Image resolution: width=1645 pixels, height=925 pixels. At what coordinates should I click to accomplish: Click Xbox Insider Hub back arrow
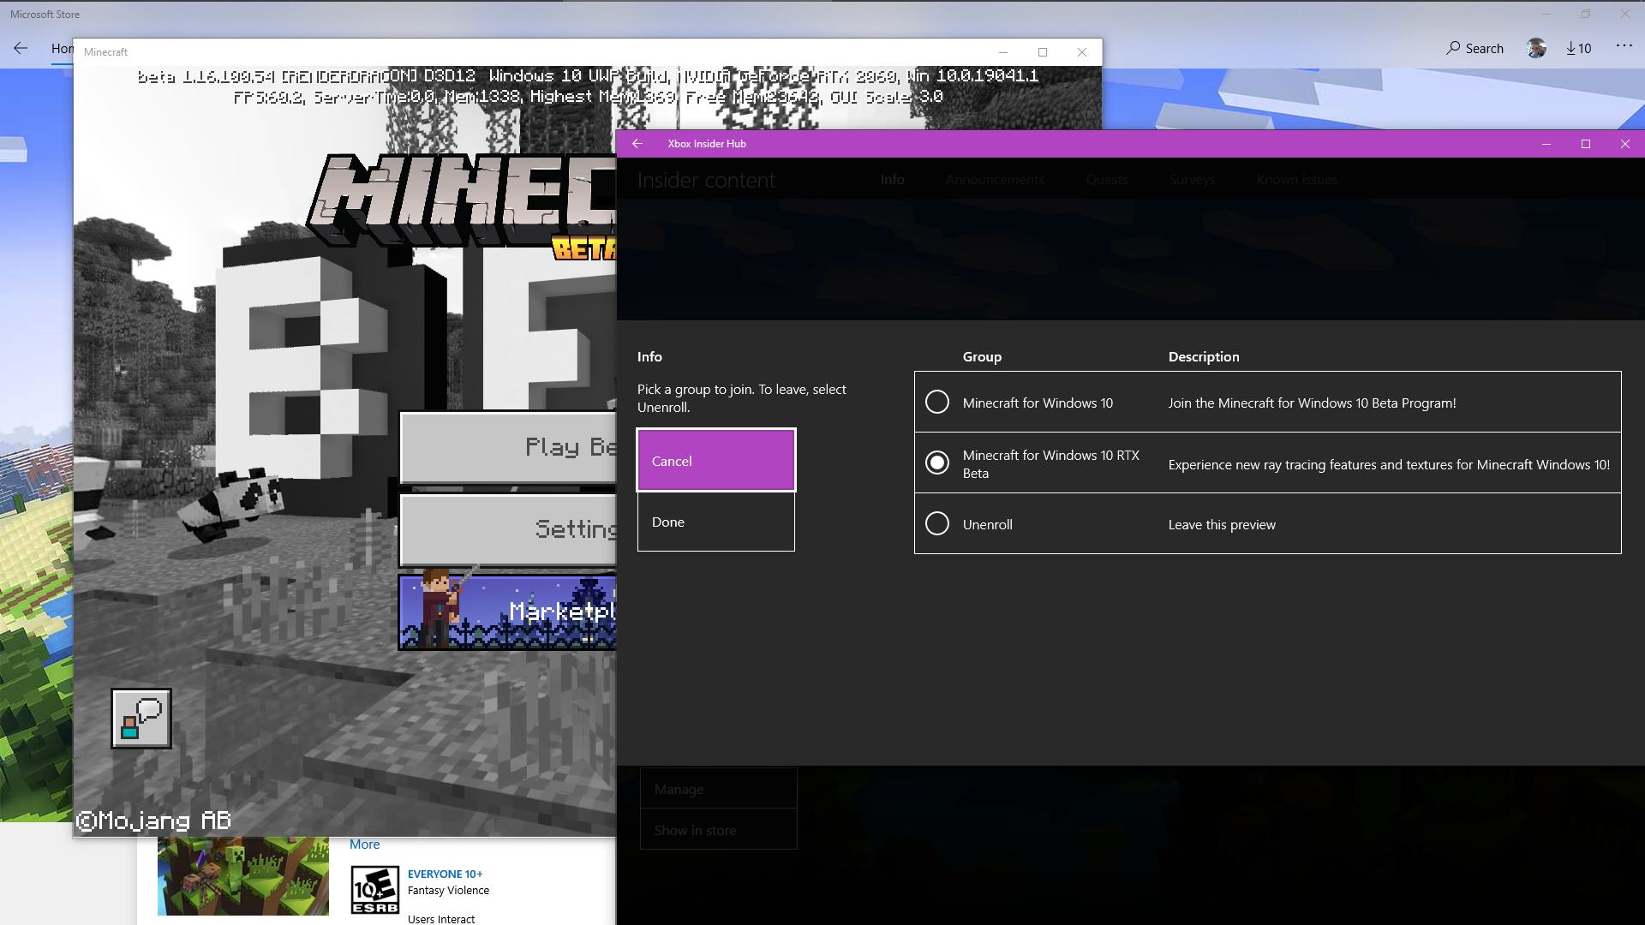click(637, 144)
